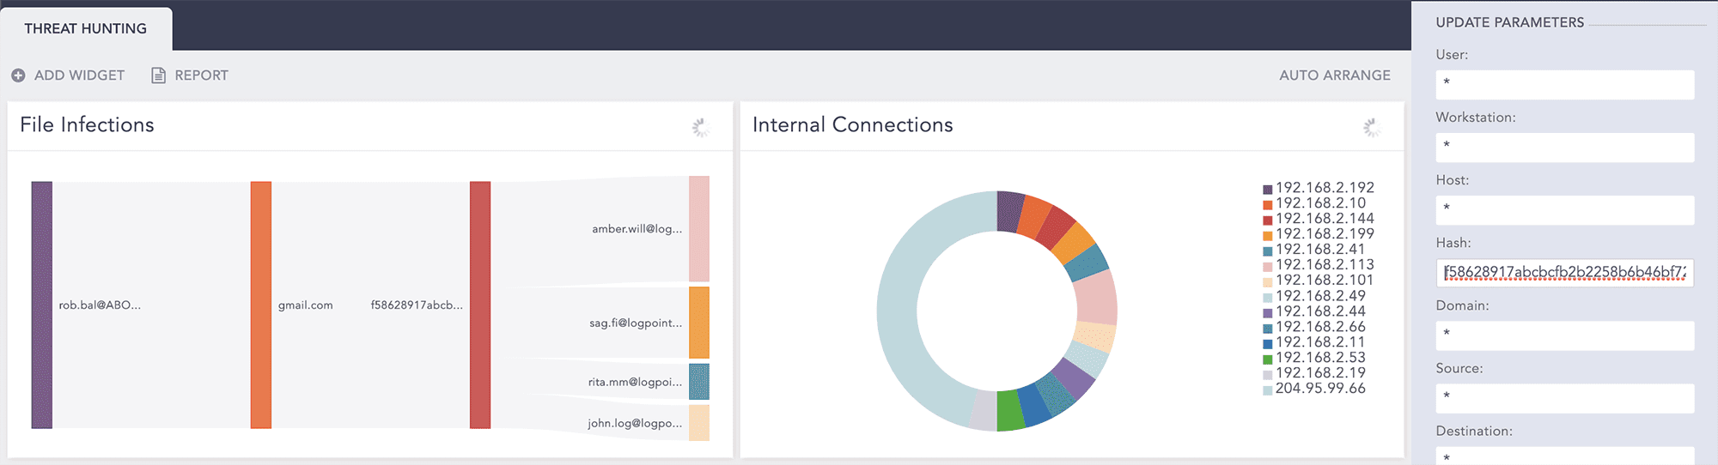Click the large light-blue donut chart segment
Image resolution: width=1718 pixels, height=465 pixels.
pos(899,311)
